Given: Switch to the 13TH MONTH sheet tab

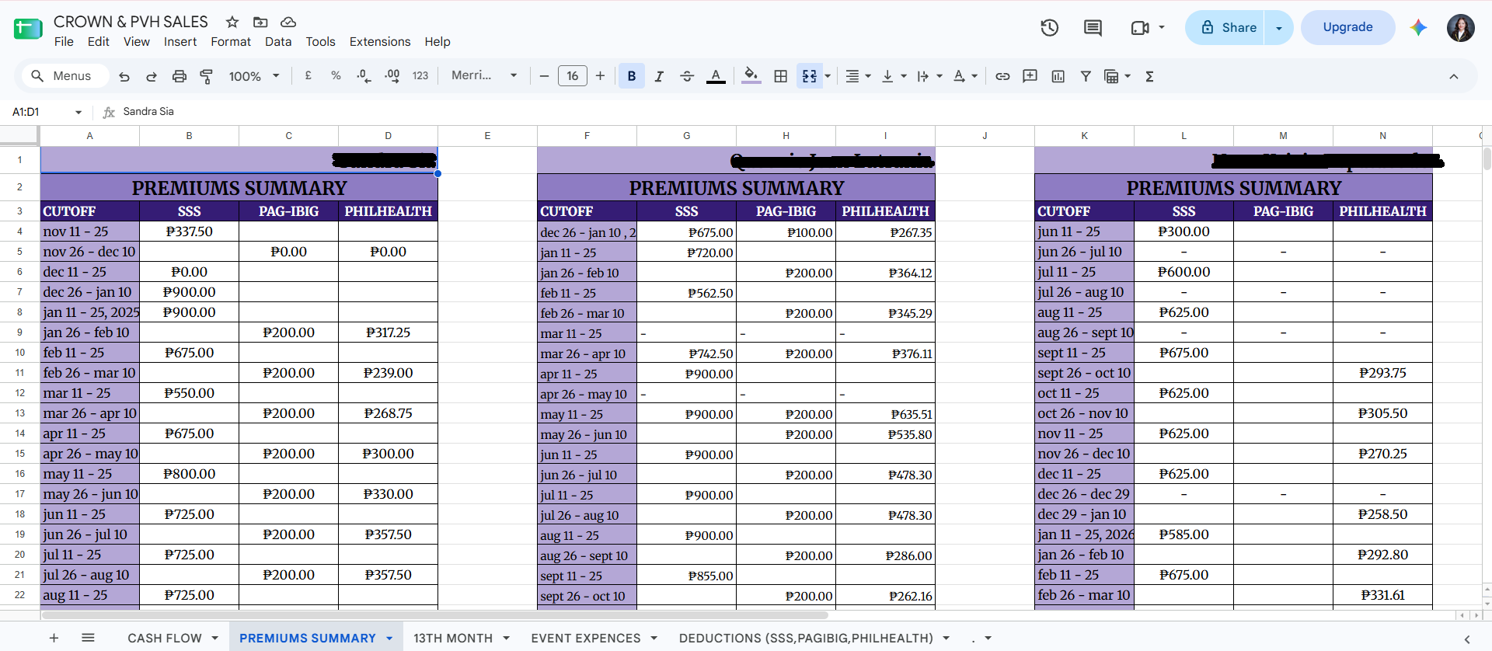Looking at the screenshot, I should (x=453, y=639).
